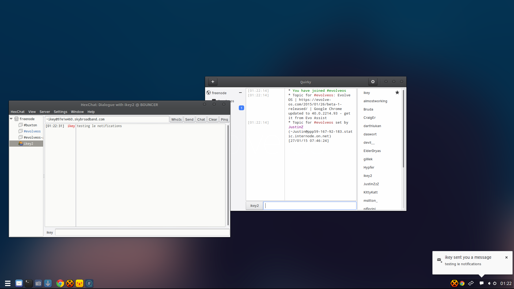Select darthlukan in Quirky user list

(x=372, y=126)
